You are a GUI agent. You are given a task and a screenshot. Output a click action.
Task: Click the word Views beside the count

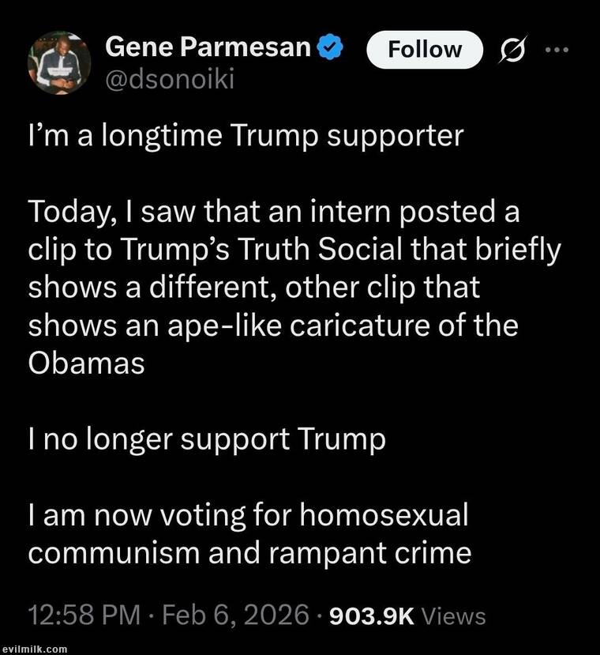(x=454, y=615)
